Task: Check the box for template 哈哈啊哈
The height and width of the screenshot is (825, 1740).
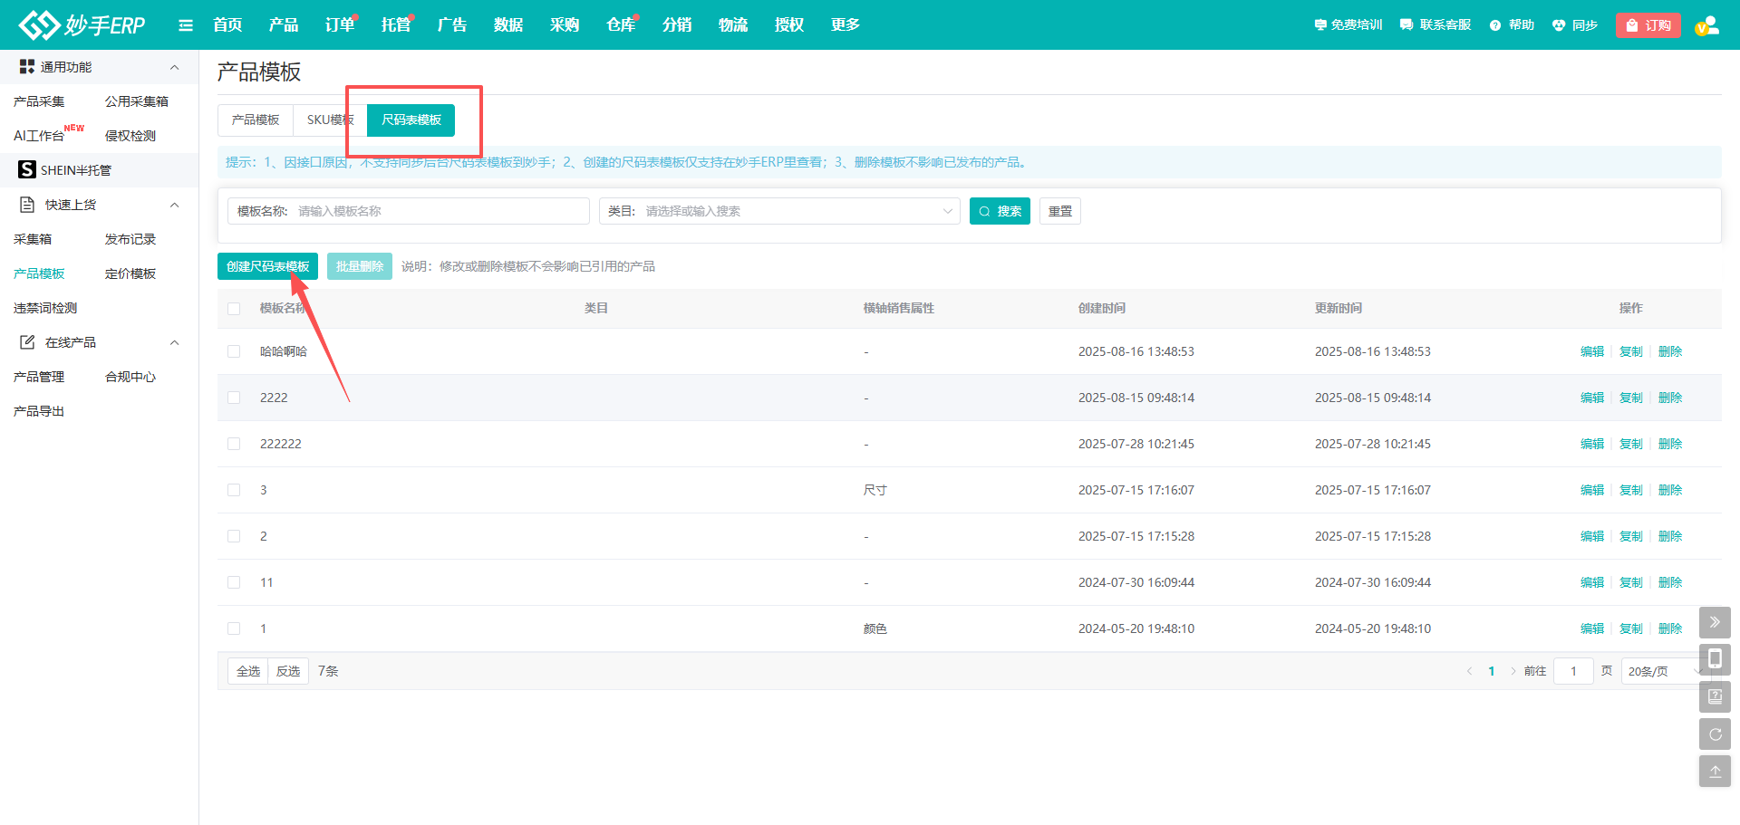Action: click(x=234, y=351)
